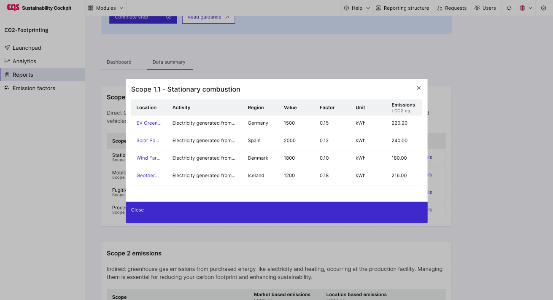Viewport: 553px width, 300px height.
Task: Select Reports in the sidebar
Action: click(23, 75)
